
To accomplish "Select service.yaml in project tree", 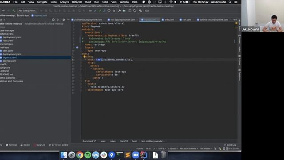I will tap(9, 61).
